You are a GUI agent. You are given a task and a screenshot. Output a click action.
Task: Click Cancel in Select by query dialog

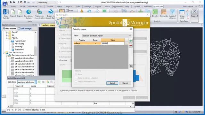(x=125, y=83)
